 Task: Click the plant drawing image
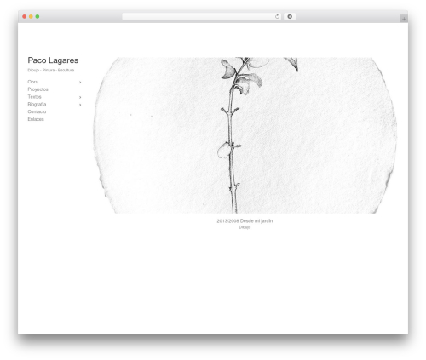point(245,135)
